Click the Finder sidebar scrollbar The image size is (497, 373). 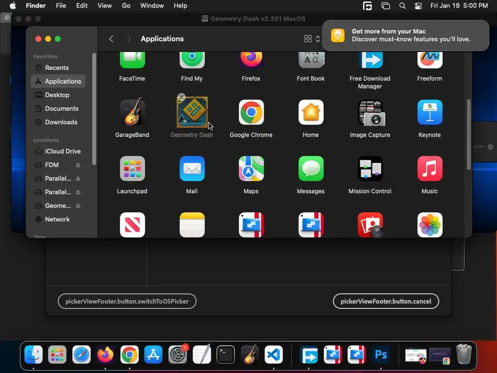pyautogui.click(x=94, y=109)
